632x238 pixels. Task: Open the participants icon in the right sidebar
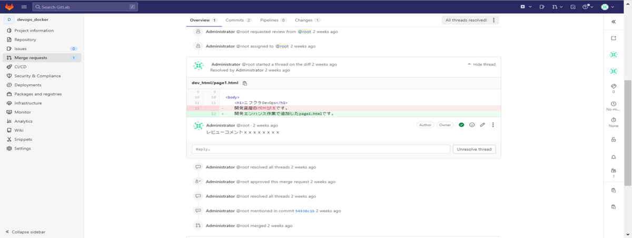pos(614,171)
